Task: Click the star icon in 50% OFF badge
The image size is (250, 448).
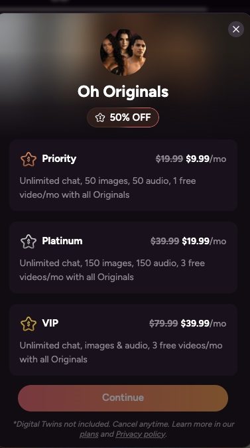Action: [100, 117]
